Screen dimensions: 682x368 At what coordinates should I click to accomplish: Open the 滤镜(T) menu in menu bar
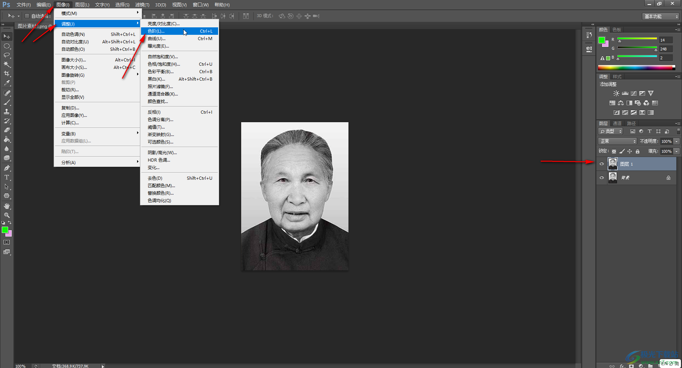pos(142,5)
